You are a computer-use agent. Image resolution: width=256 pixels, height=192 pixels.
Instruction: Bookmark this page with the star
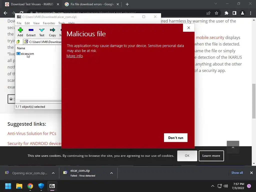[x=216, y=13]
